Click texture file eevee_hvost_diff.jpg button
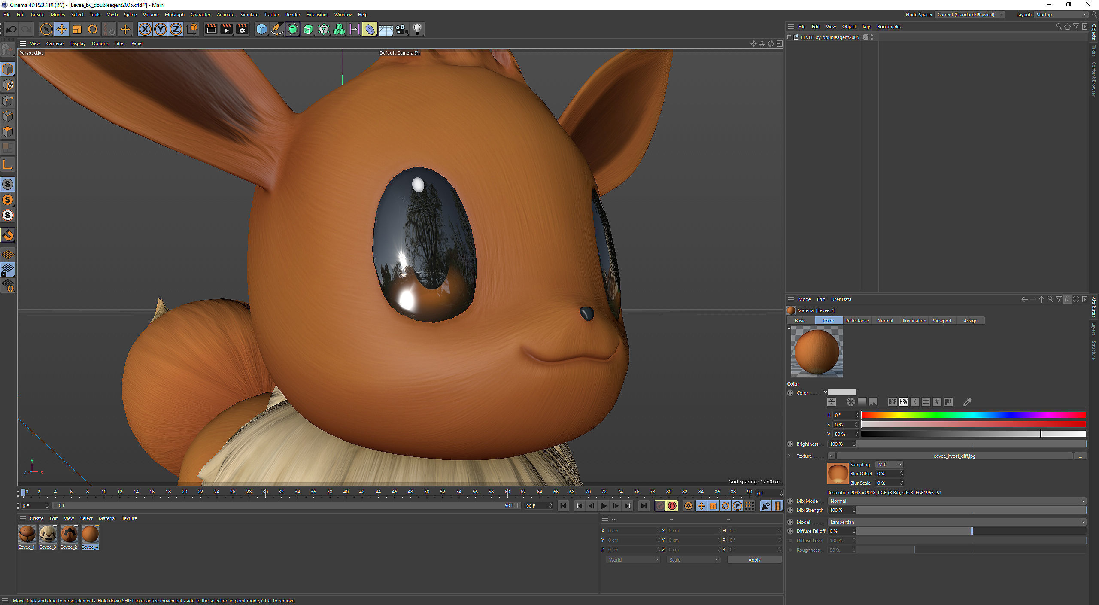 pyautogui.click(x=954, y=456)
